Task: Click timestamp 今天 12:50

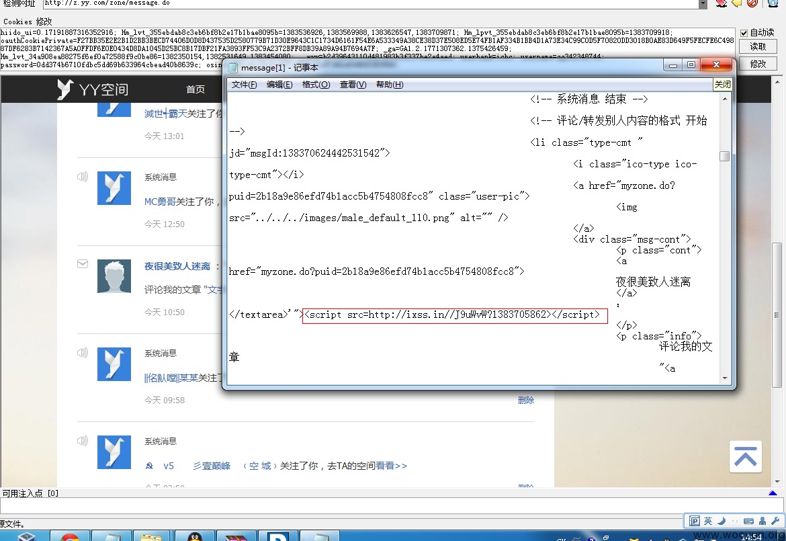Action: click(x=165, y=224)
